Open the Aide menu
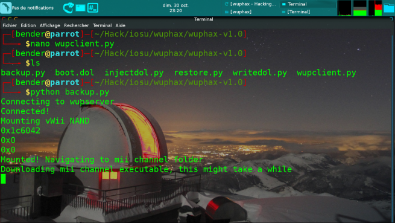The image size is (395, 223). [121, 25]
